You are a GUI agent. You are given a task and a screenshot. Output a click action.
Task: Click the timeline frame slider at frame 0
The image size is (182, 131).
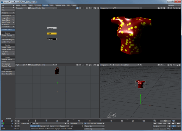[x=36, y=120]
